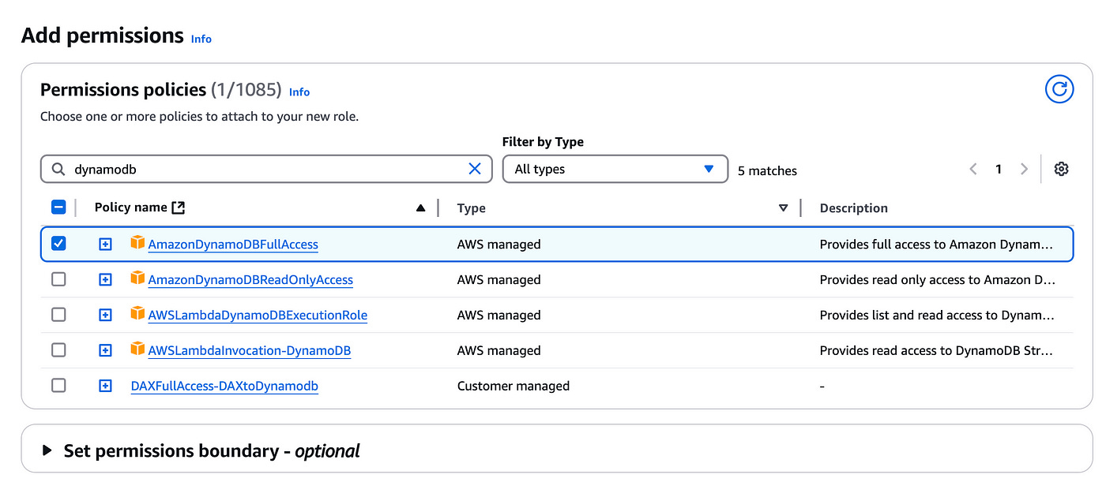Open the Info link beside Add permissions
The image size is (1106, 482).
[201, 39]
